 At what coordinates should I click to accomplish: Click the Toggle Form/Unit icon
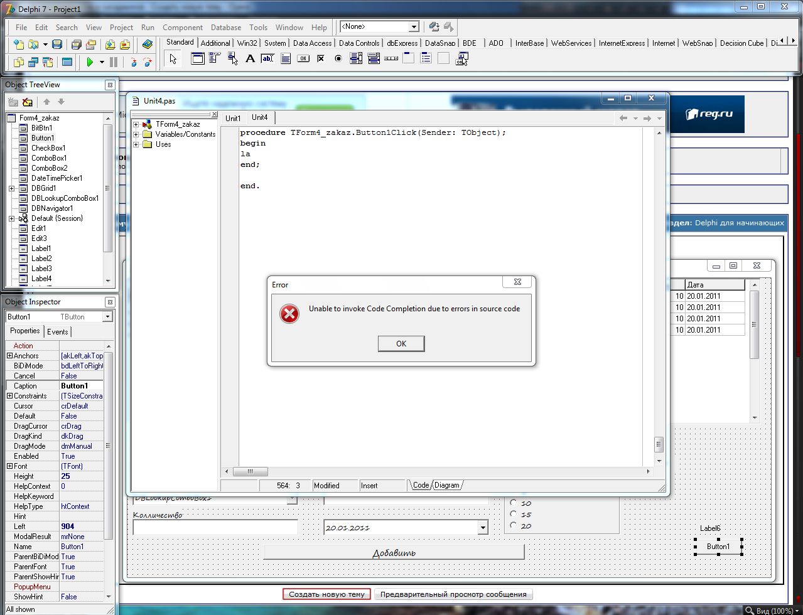click(48, 62)
